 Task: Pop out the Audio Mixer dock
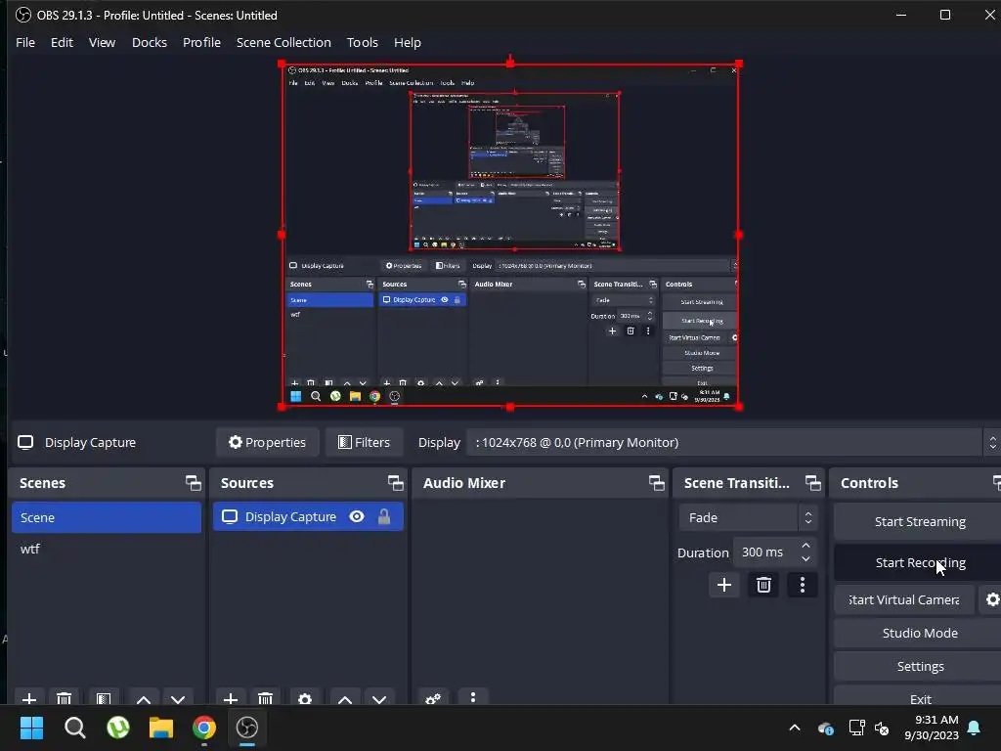(656, 483)
